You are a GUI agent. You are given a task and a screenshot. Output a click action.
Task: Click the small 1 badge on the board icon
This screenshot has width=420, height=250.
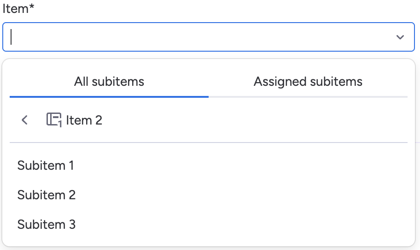point(60,124)
